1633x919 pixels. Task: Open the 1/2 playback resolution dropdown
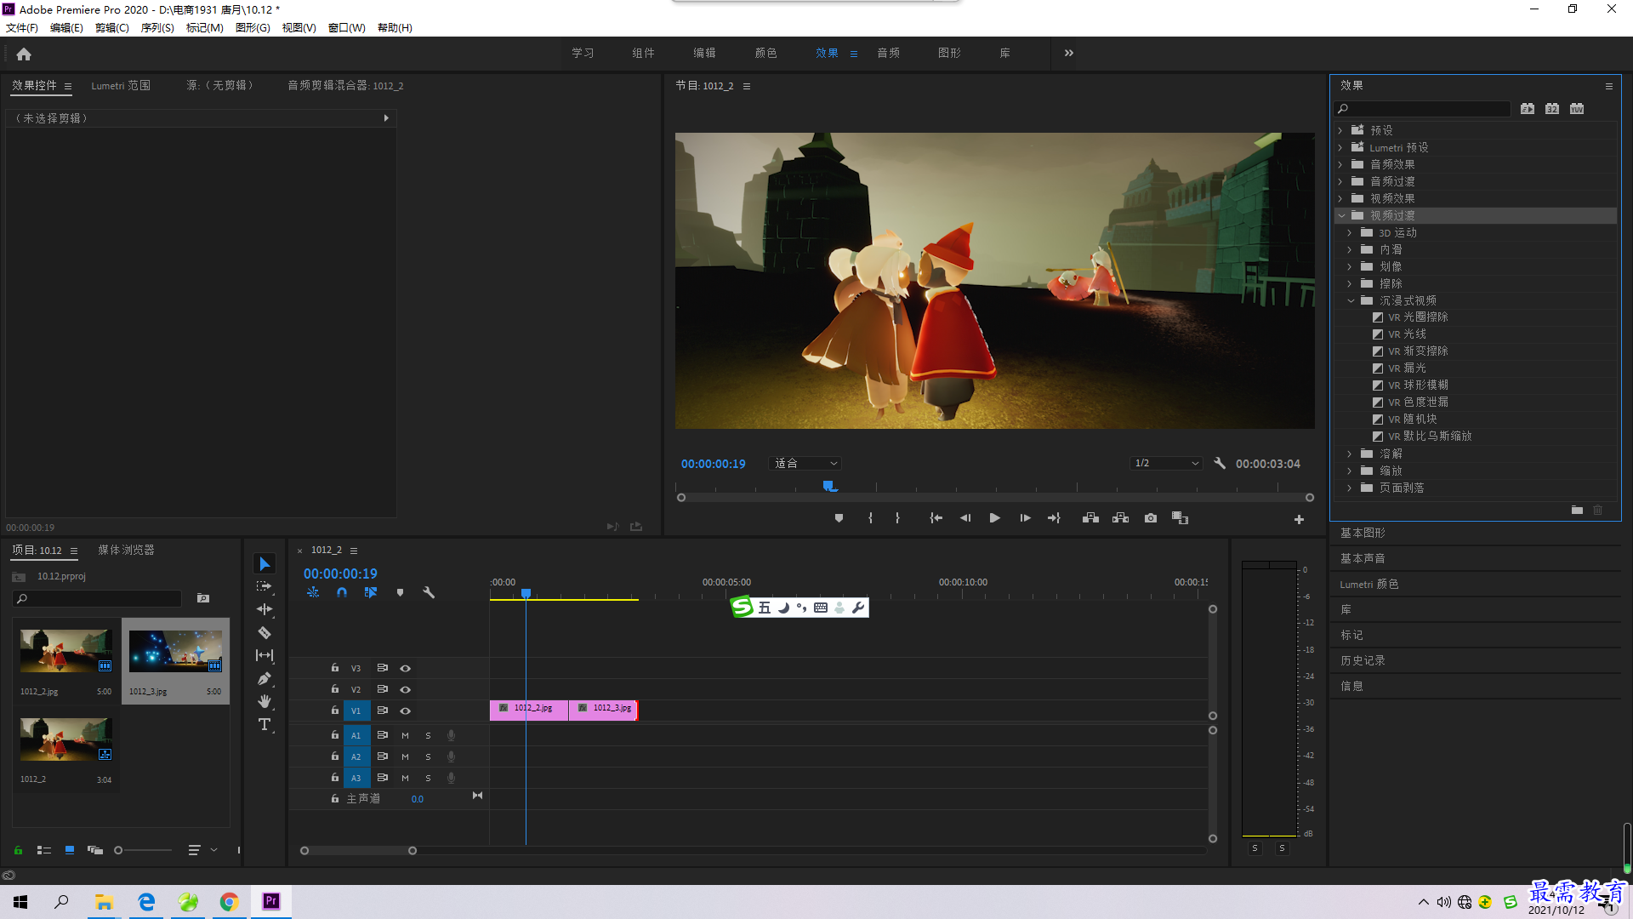[x=1166, y=463]
